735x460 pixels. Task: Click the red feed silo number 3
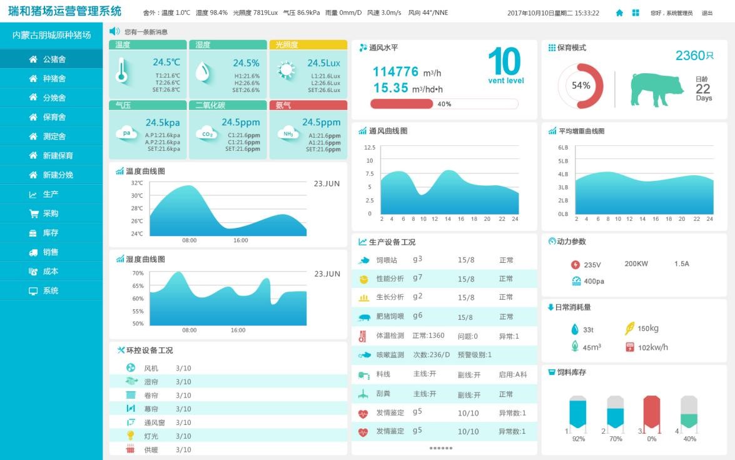(652, 413)
